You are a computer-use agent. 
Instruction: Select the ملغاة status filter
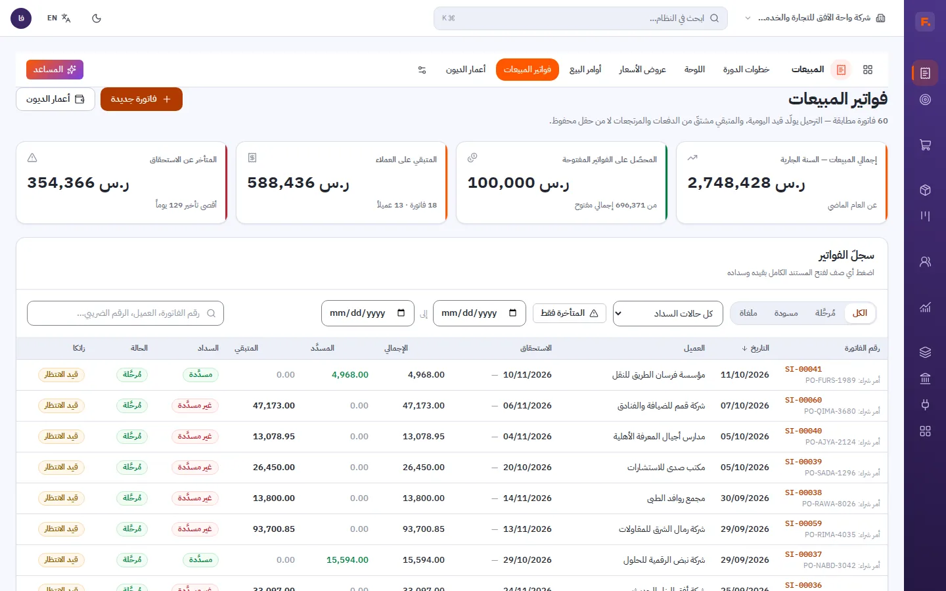pyautogui.click(x=748, y=313)
